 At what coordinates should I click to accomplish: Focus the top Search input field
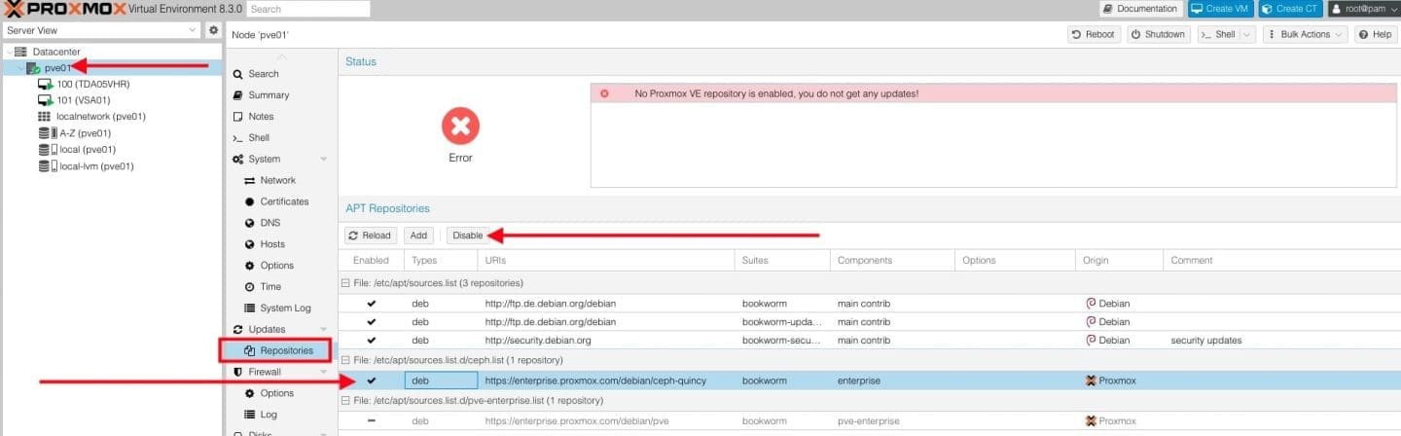pyautogui.click(x=308, y=9)
